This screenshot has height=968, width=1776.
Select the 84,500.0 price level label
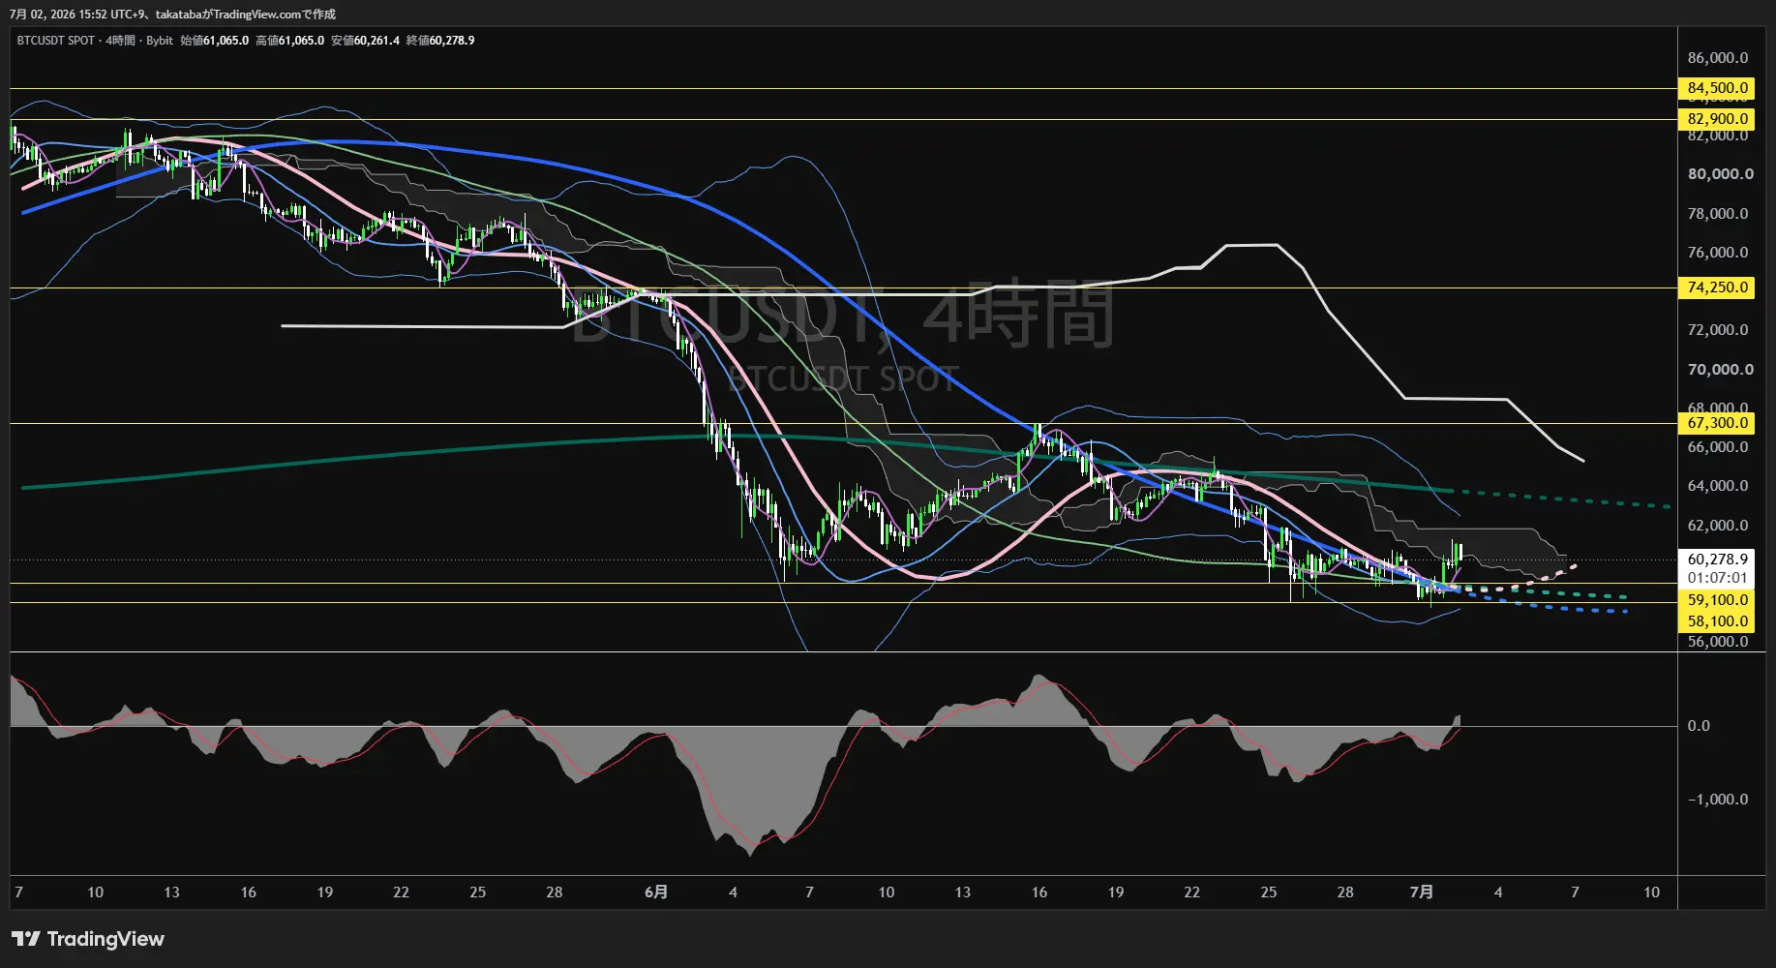pyautogui.click(x=1716, y=88)
